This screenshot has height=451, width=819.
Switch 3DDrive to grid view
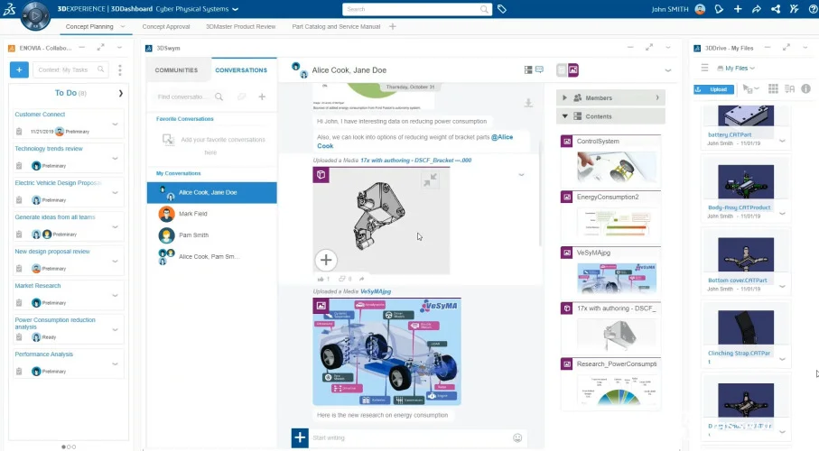click(772, 88)
